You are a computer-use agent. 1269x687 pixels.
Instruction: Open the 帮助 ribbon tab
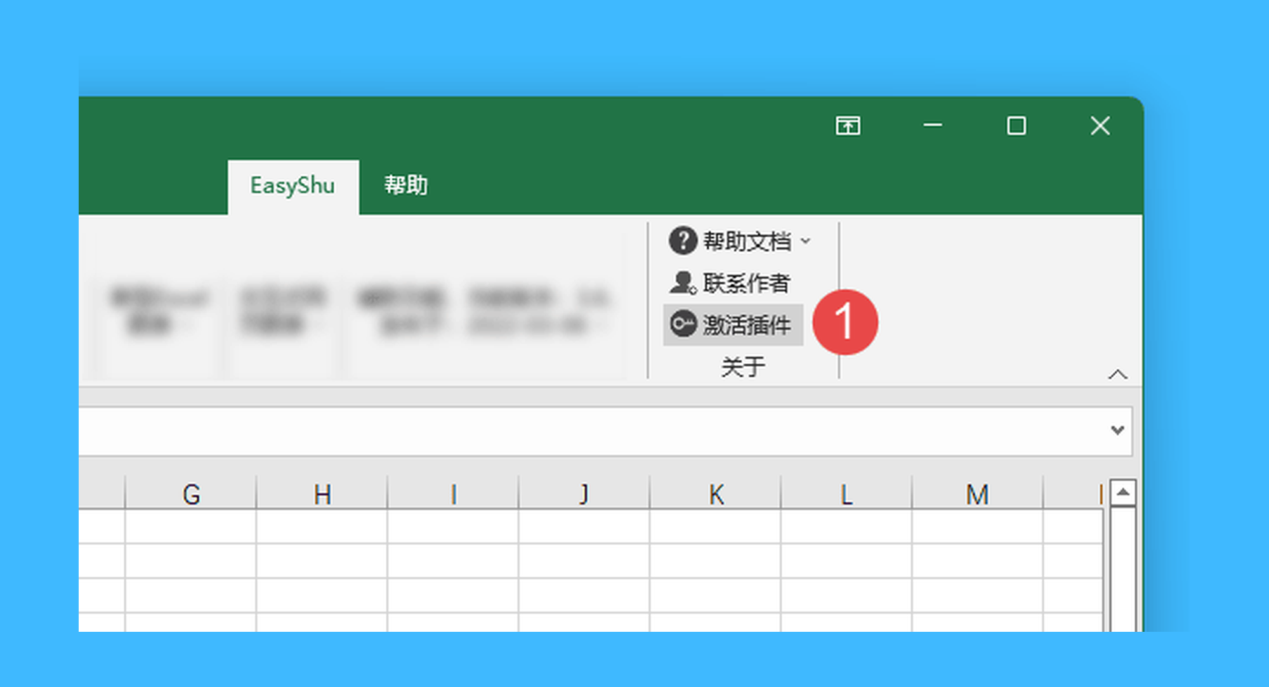point(405,186)
